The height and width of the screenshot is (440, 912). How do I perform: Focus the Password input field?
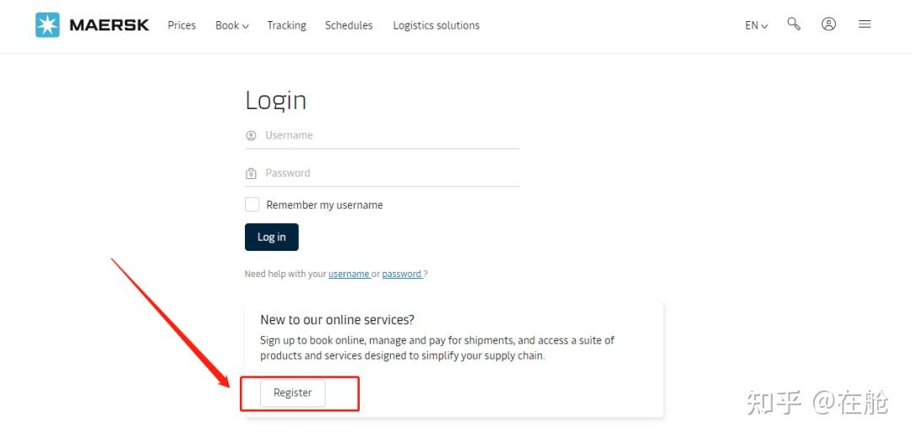[x=388, y=173]
